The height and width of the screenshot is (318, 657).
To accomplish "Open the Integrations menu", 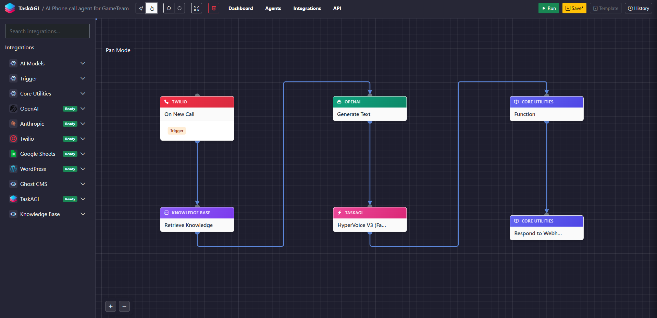I will coord(307,8).
